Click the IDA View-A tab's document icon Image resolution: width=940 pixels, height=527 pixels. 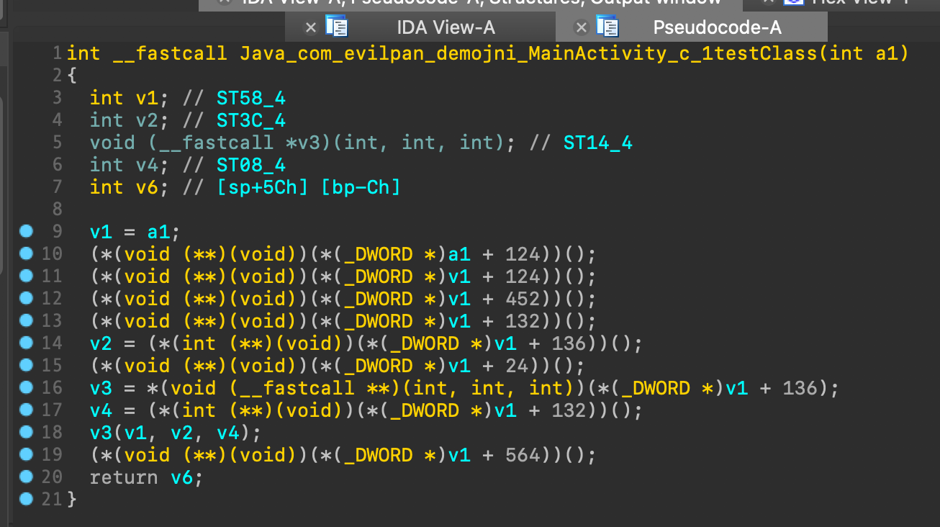(337, 27)
